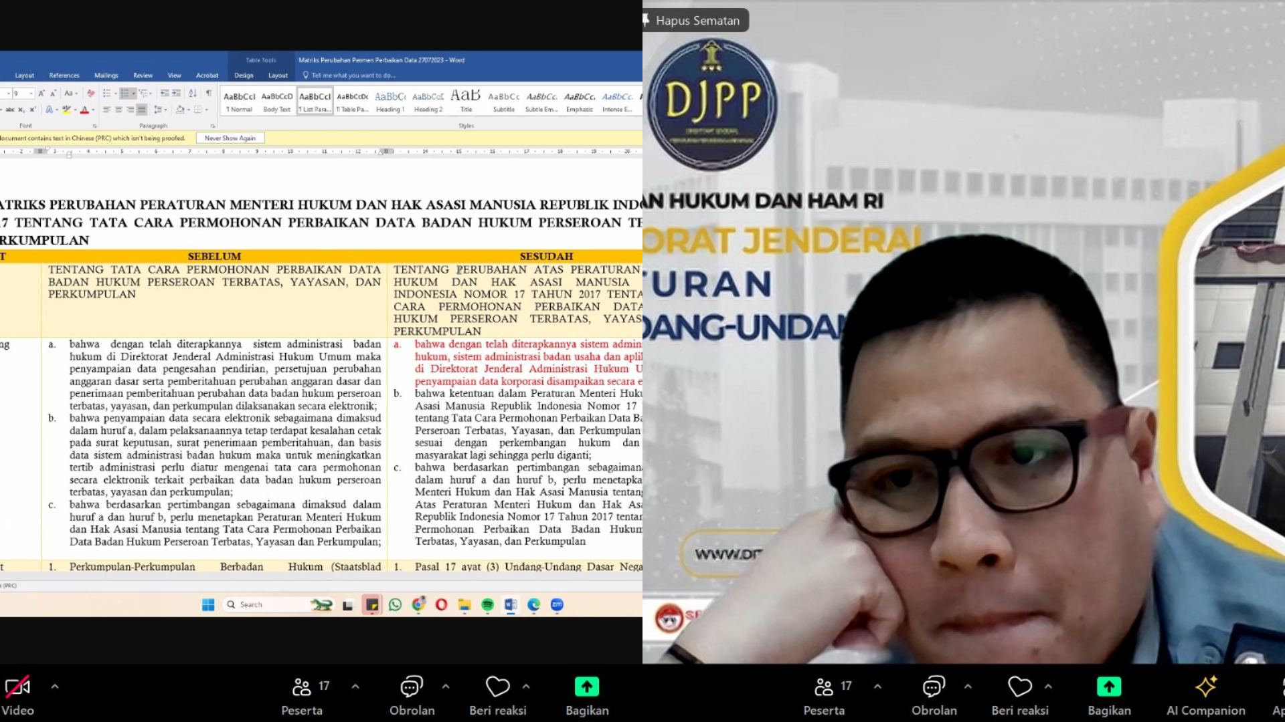This screenshot has height=722, width=1285.
Task: Apply the Subtitle style
Action: (x=504, y=102)
